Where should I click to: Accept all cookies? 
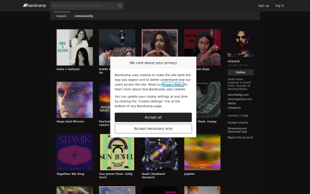point(153,117)
